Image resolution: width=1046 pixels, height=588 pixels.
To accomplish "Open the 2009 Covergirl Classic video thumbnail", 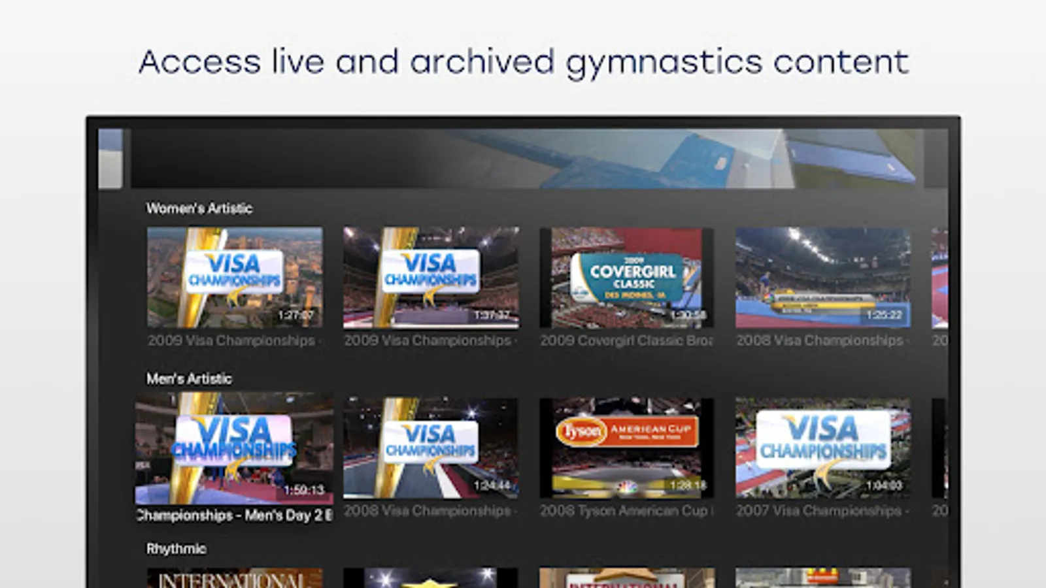I will [x=627, y=278].
